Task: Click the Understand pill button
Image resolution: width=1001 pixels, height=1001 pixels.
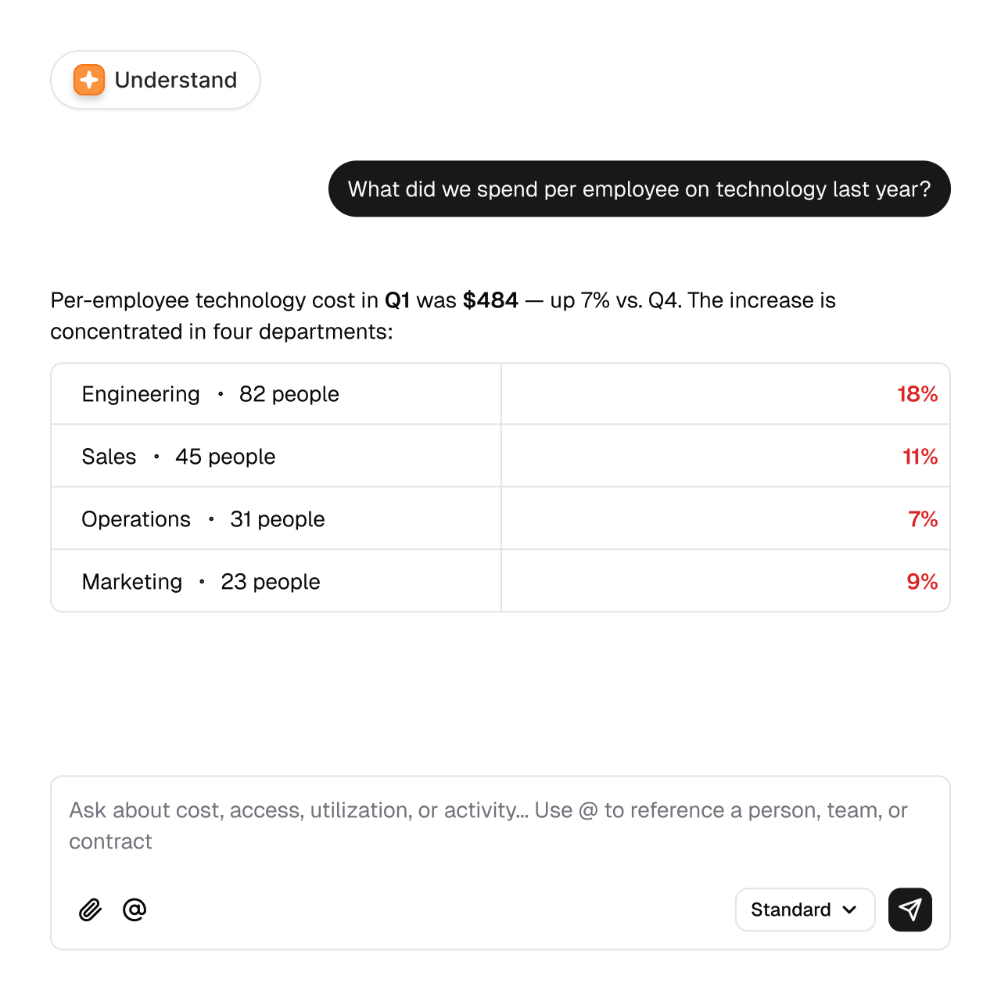Action: tap(156, 80)
